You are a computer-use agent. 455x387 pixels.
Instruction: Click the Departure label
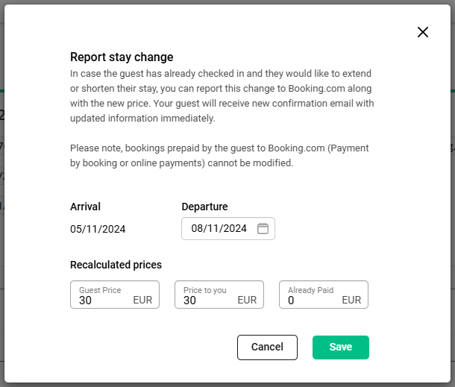pos(204,207)
